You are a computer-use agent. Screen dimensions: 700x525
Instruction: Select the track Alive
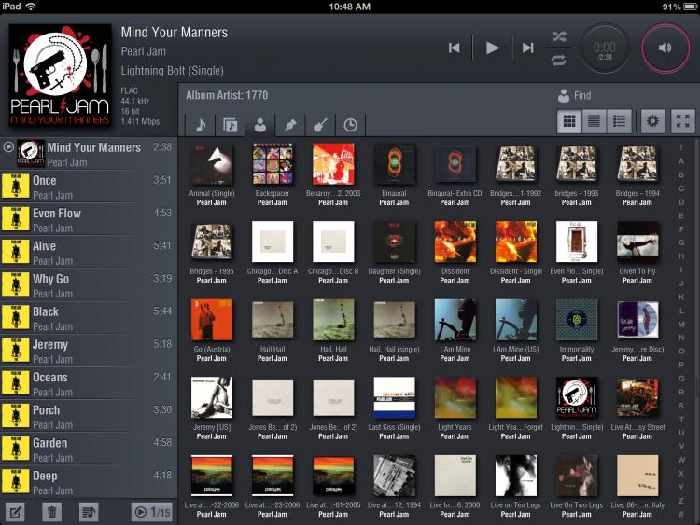click(89, 253)
